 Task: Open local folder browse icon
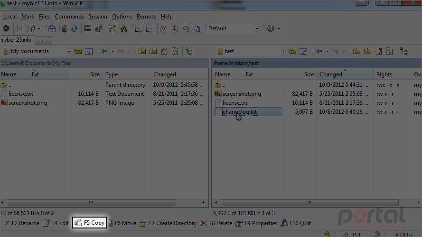[x=78, y=51]
